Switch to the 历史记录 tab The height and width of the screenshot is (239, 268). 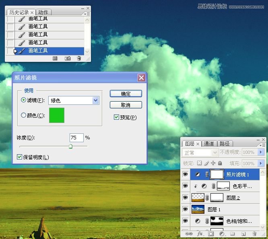click(x=19, y=12)
